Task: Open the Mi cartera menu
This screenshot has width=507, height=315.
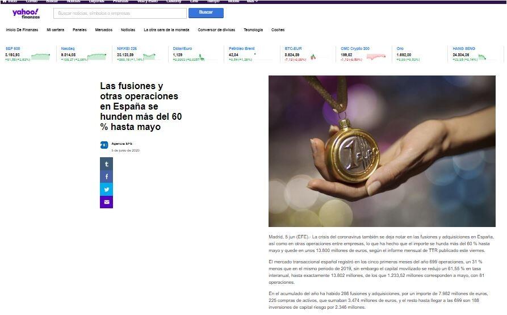Action: click(55, 30)
